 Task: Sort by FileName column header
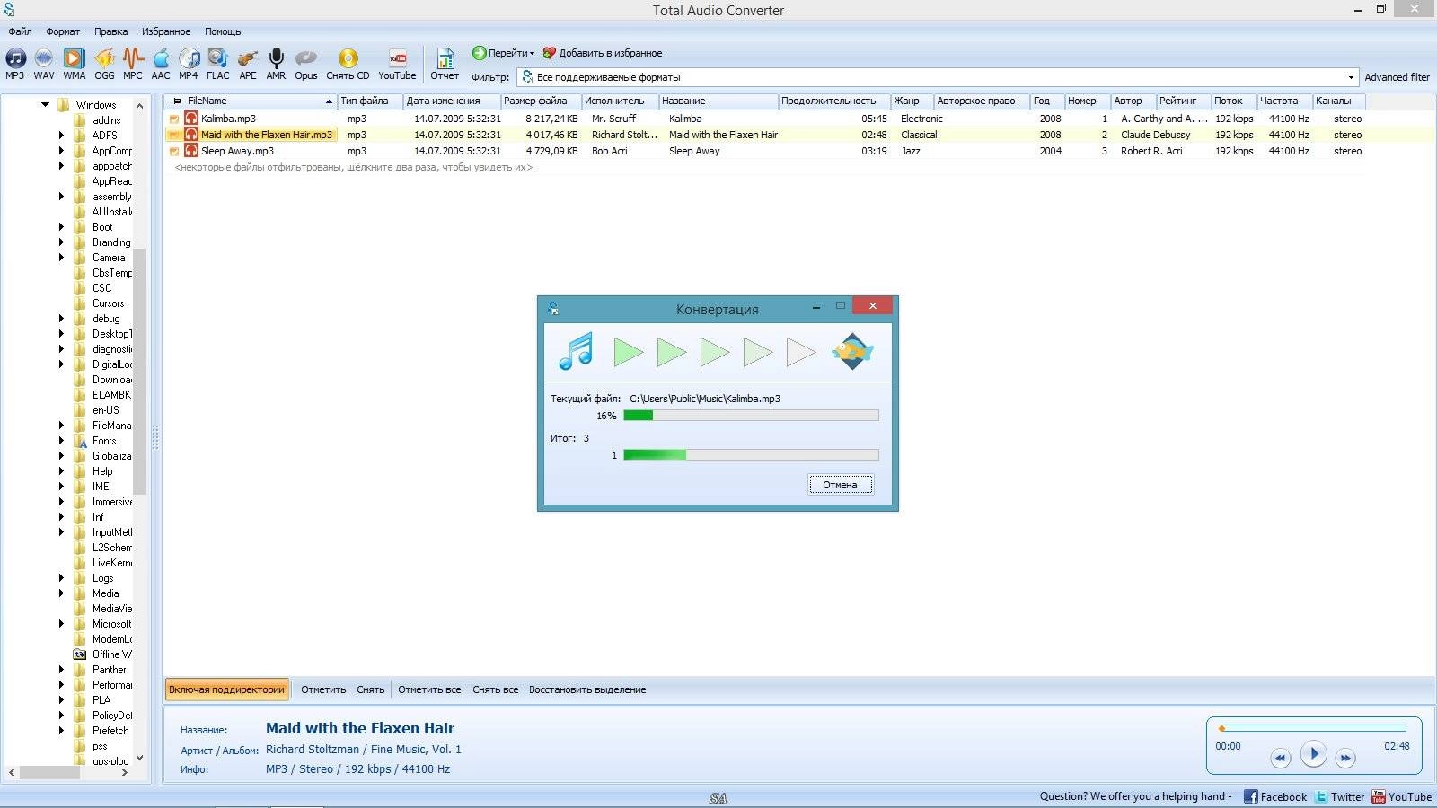(x=251, y=101)
